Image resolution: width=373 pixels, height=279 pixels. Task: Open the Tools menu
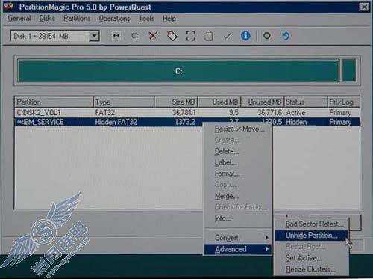(x=146, y=19)
